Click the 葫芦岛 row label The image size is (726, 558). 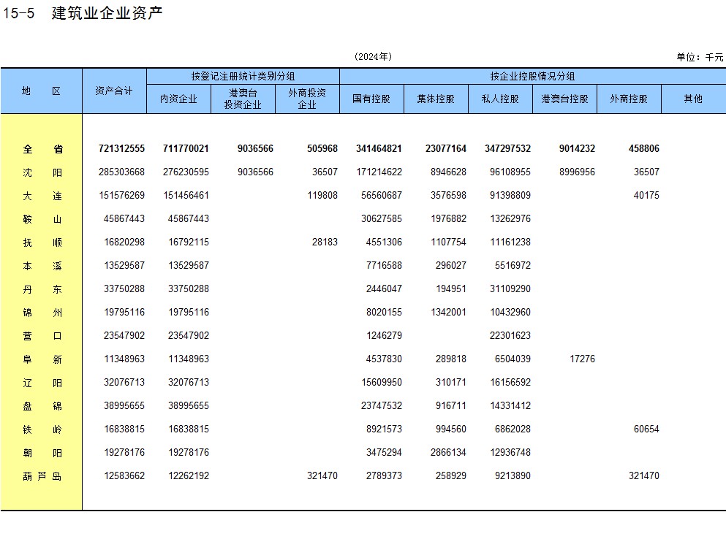(x=42, y=476)
